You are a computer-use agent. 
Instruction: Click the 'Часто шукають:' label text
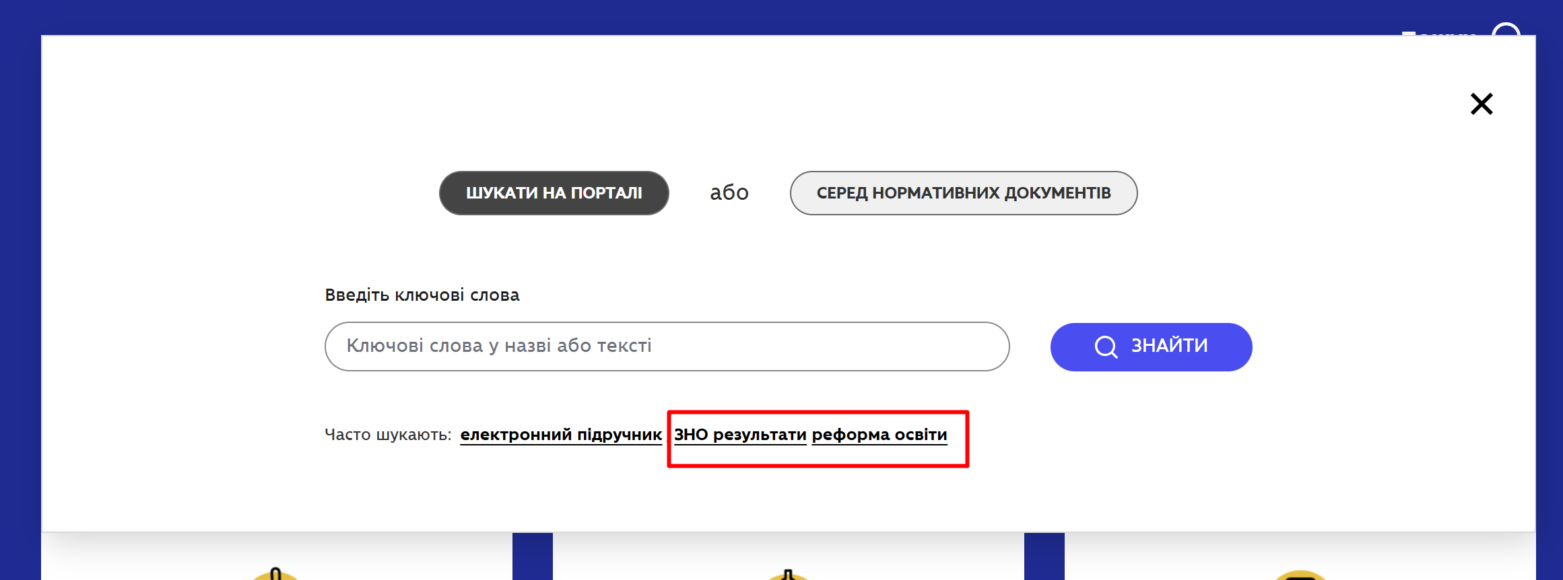(388, 435)
